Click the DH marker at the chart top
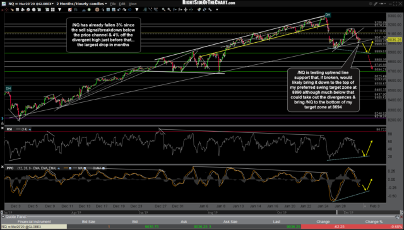404x230 pixels. pyautogui.click(x=328, y=15)
